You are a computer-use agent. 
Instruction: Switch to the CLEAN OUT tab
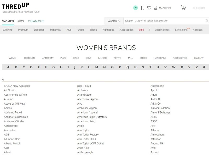(x=36, y=21)
